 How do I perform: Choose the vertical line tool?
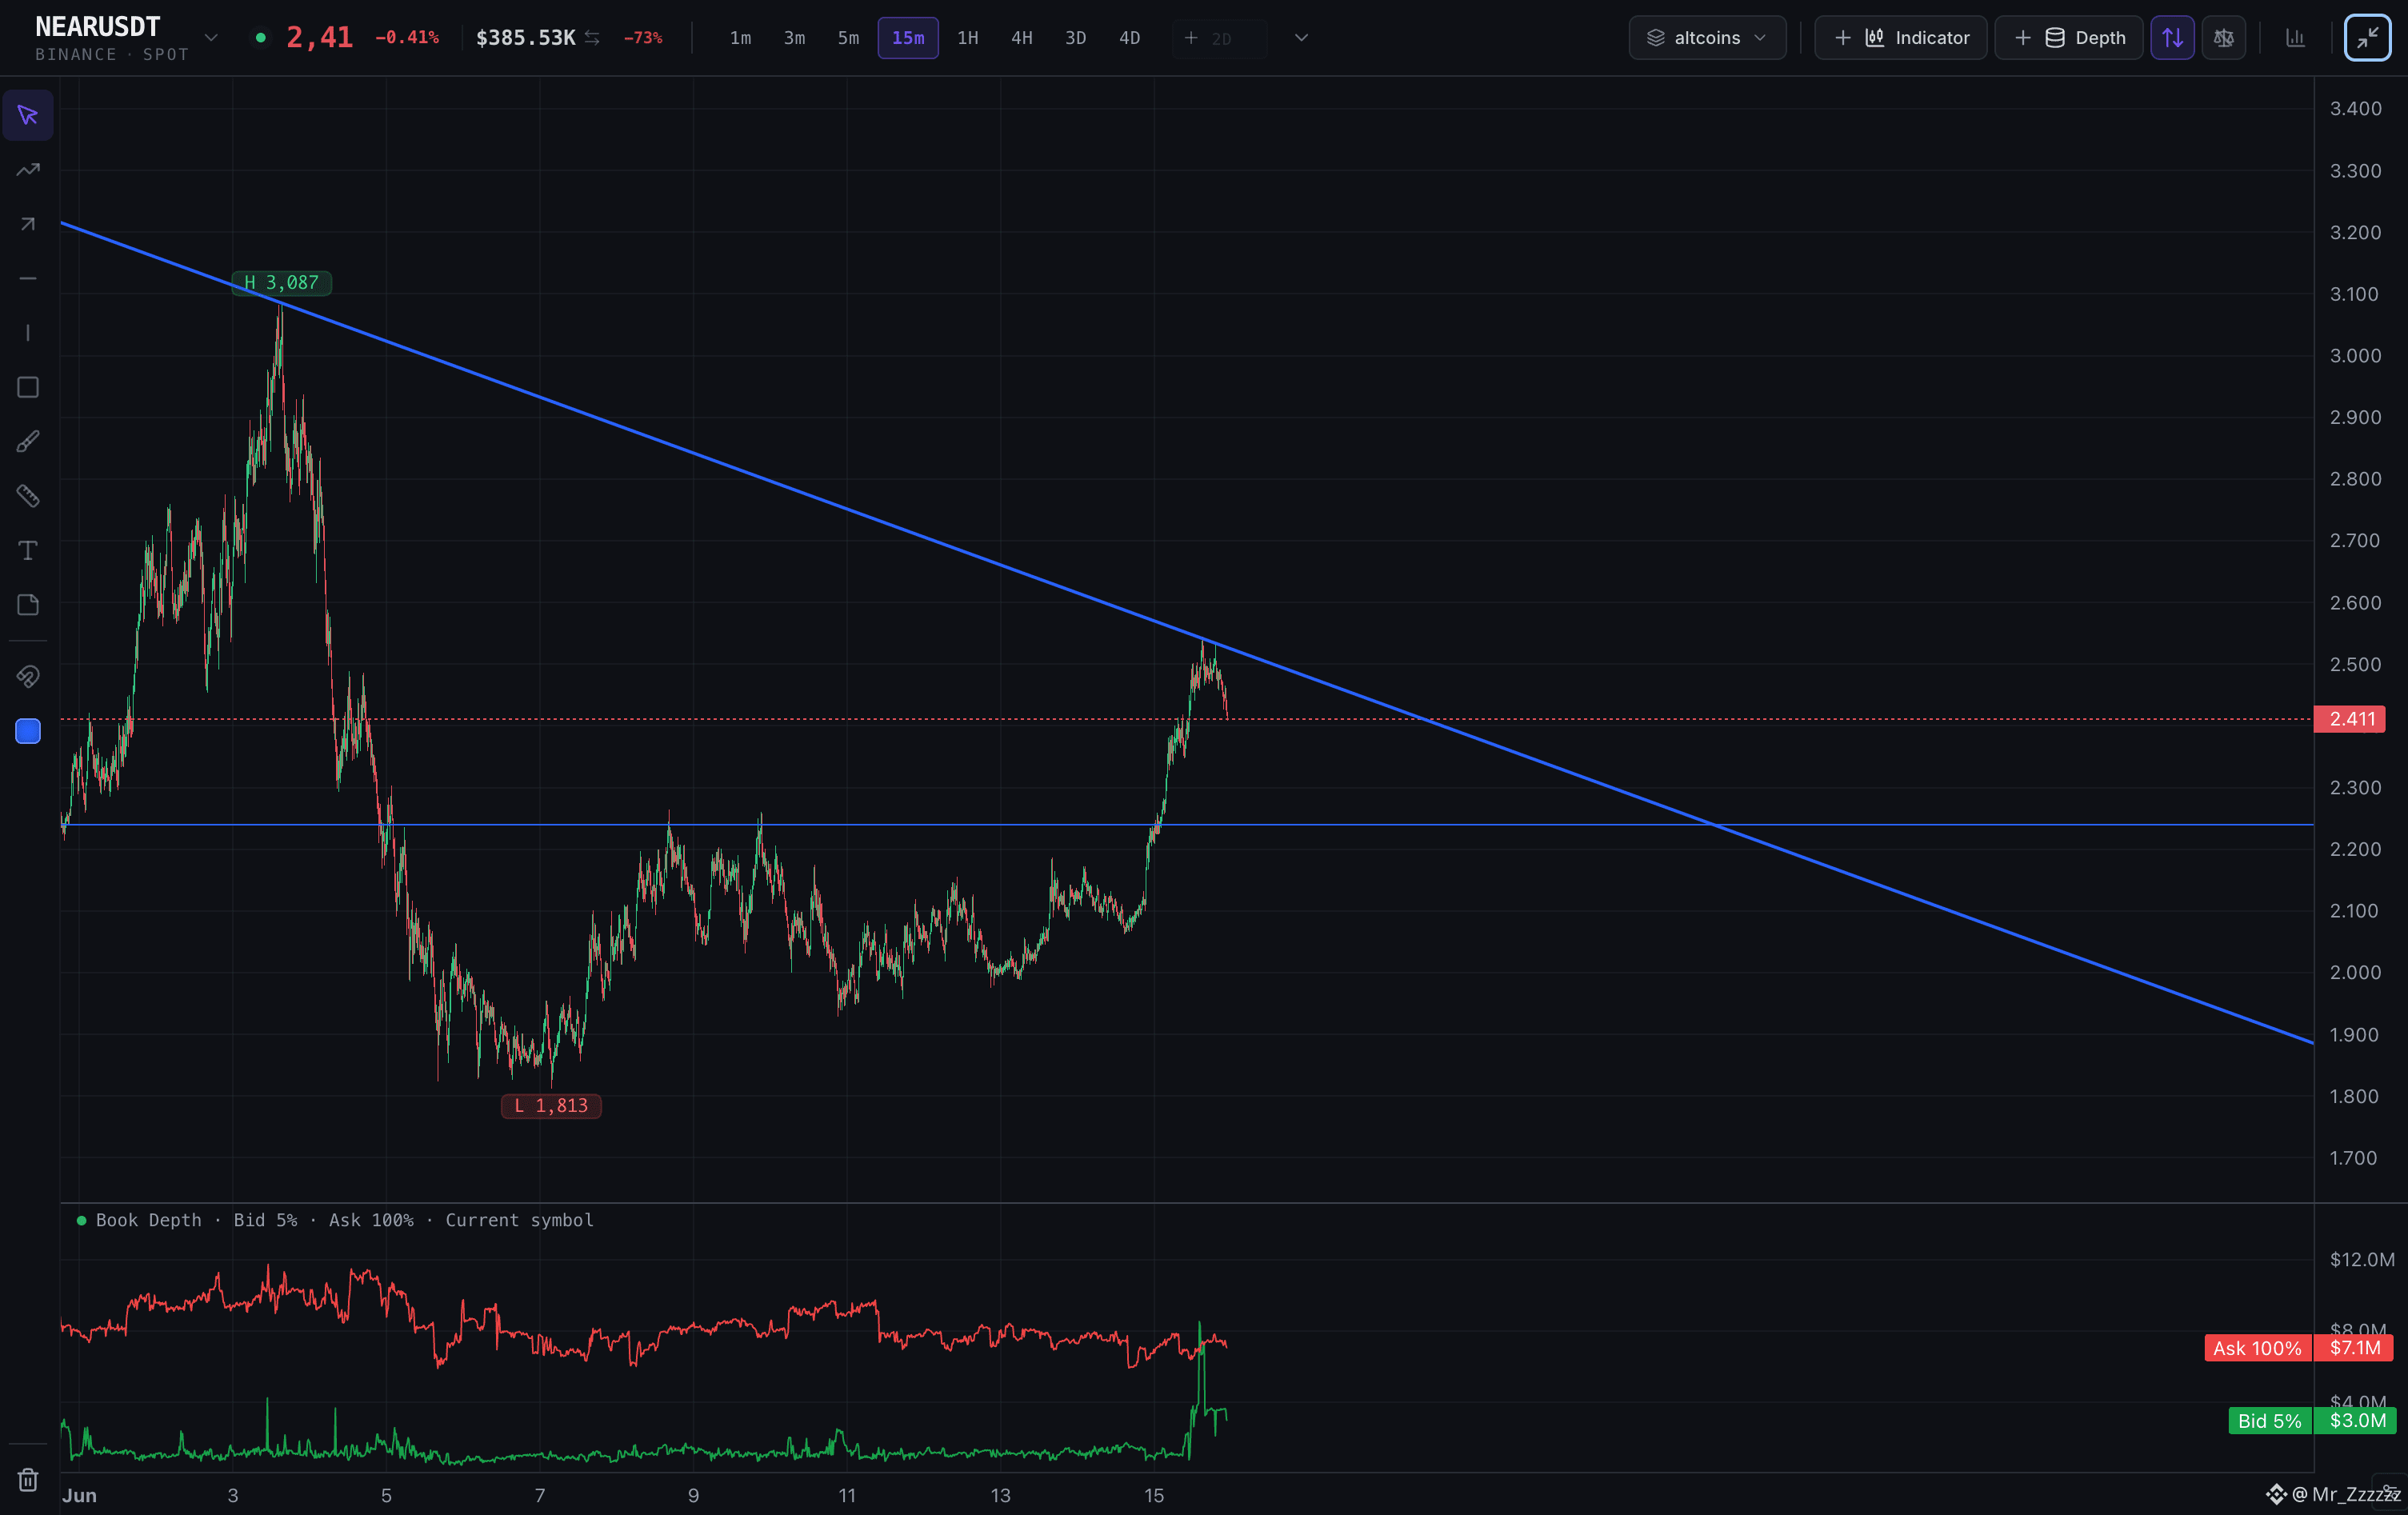(x=28, y=333)
